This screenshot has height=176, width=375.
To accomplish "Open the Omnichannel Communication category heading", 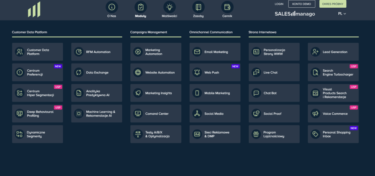I will coord(211,32).
